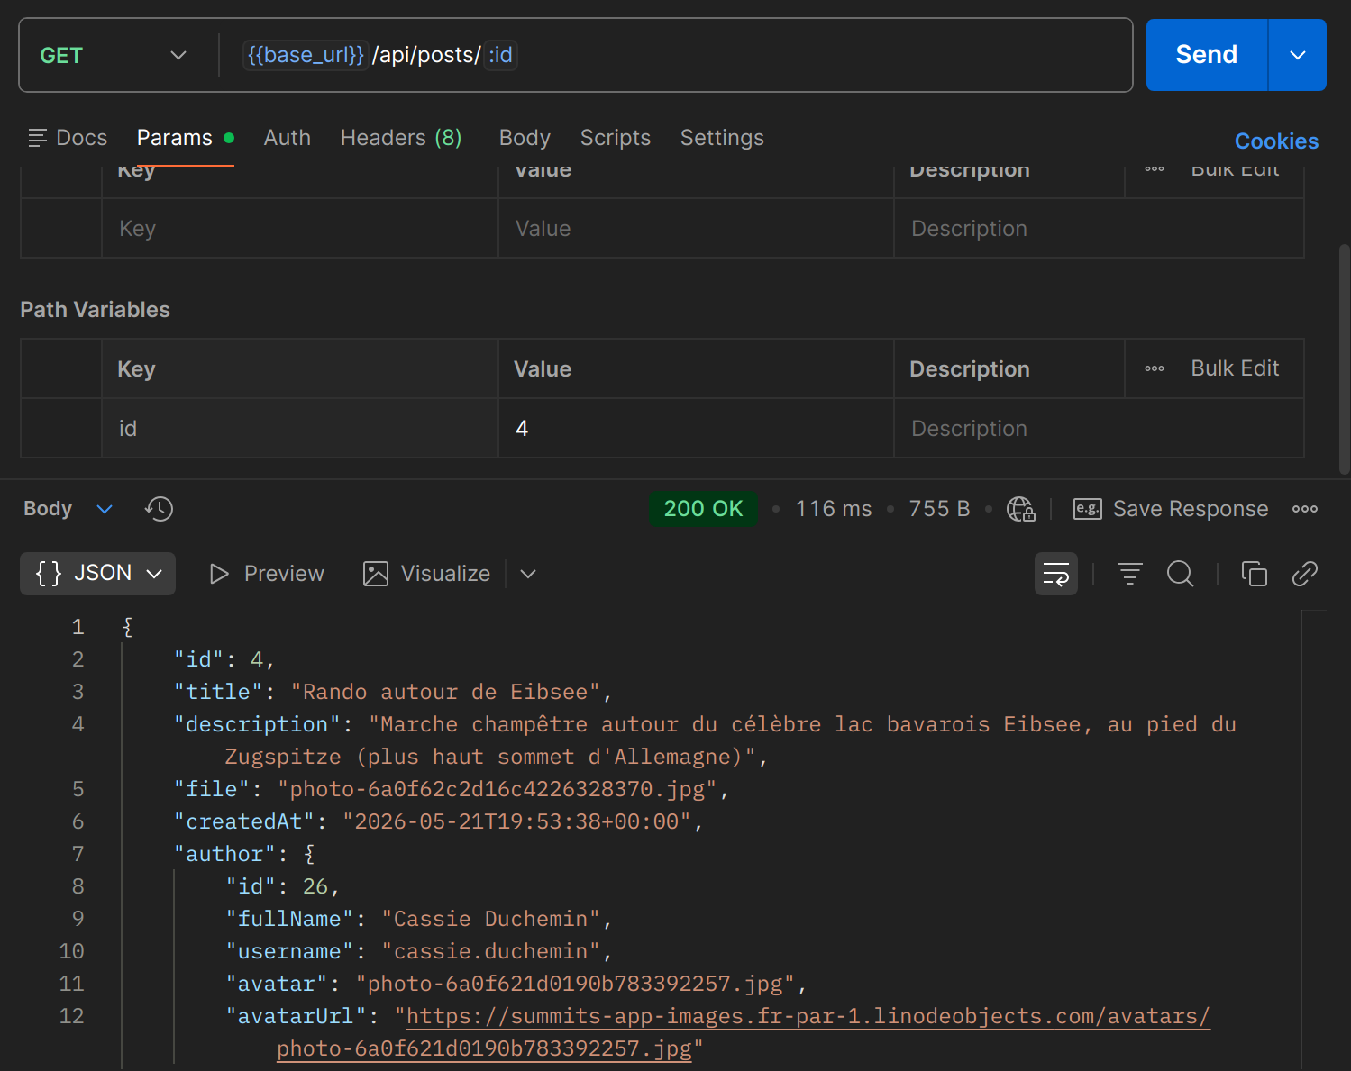Copy the response body to clipboard
This screenshot has width=1351, height=1071.
click(1254, 574)
